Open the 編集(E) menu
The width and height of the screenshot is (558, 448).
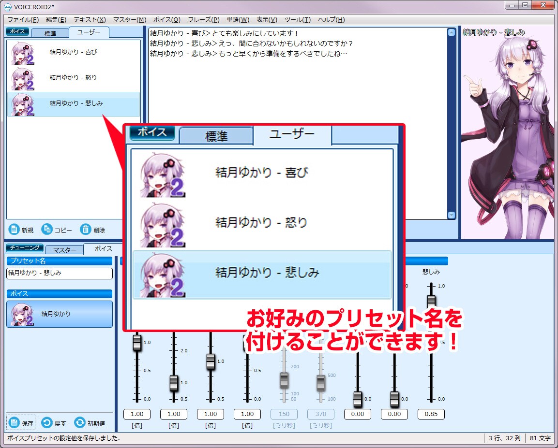(56, 19)
